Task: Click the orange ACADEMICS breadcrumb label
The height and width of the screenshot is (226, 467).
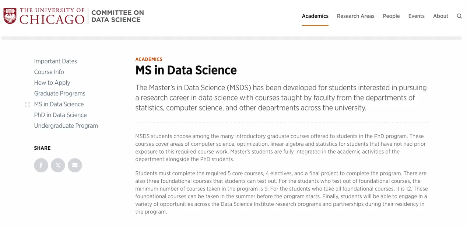Action: (x=149, y=59)
